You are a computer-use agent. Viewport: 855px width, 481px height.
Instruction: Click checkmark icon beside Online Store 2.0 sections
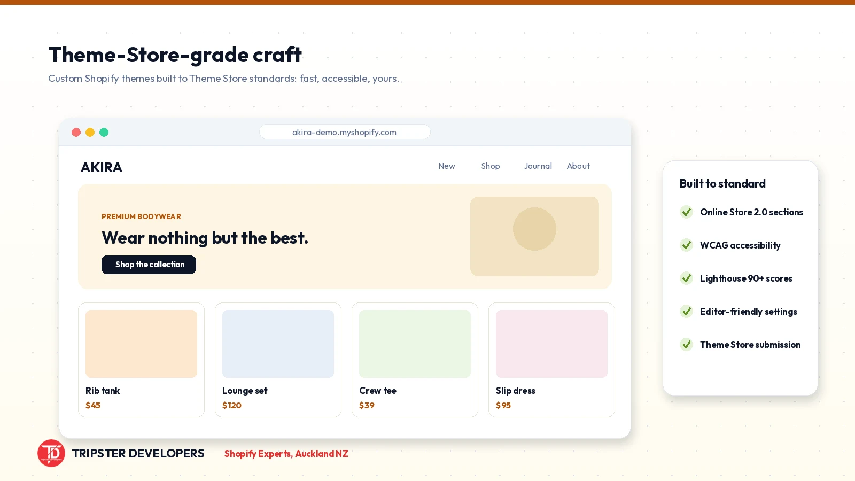click(x=686, y=212)
